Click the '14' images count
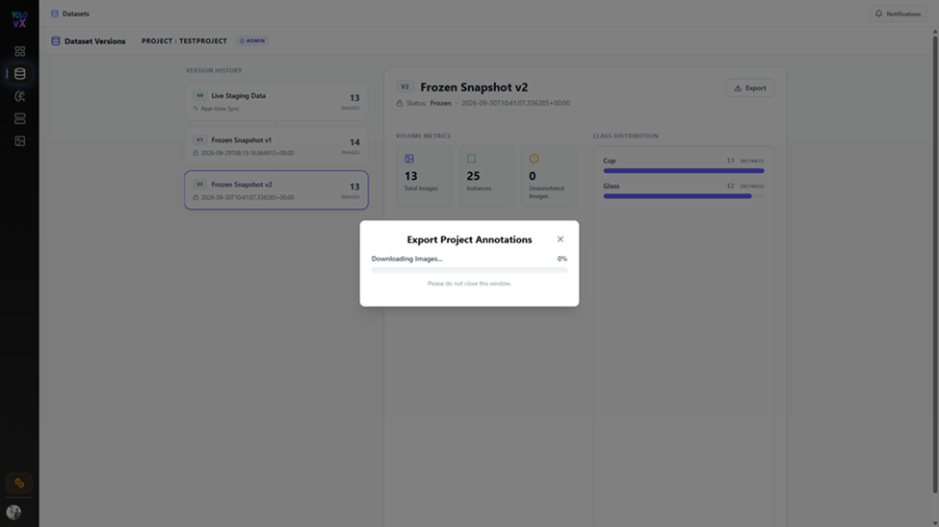Screen dimensions: 939x527 [x=354, y=142]
